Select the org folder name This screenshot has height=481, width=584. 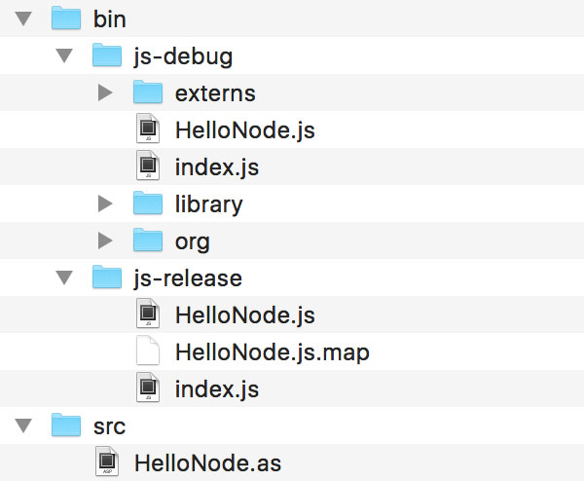pos(193,241)
